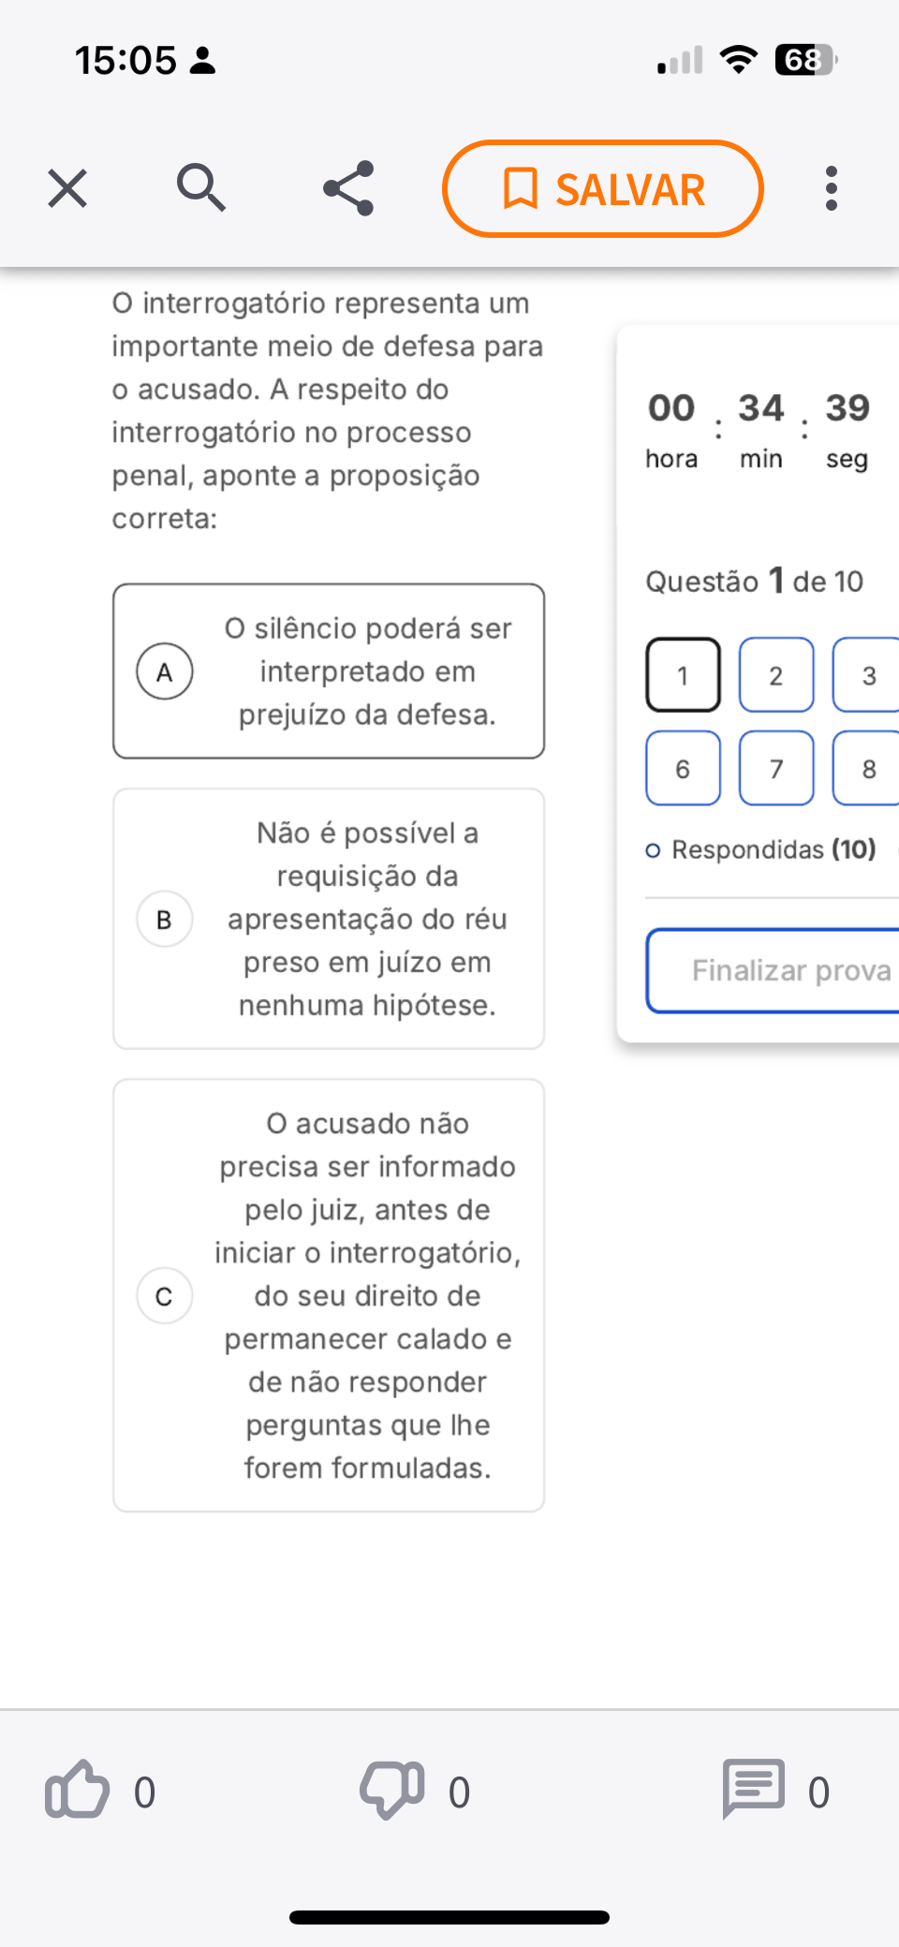Select answer option A radio circle
Viewport: 899px width, 1947px height.
(165, 671)
